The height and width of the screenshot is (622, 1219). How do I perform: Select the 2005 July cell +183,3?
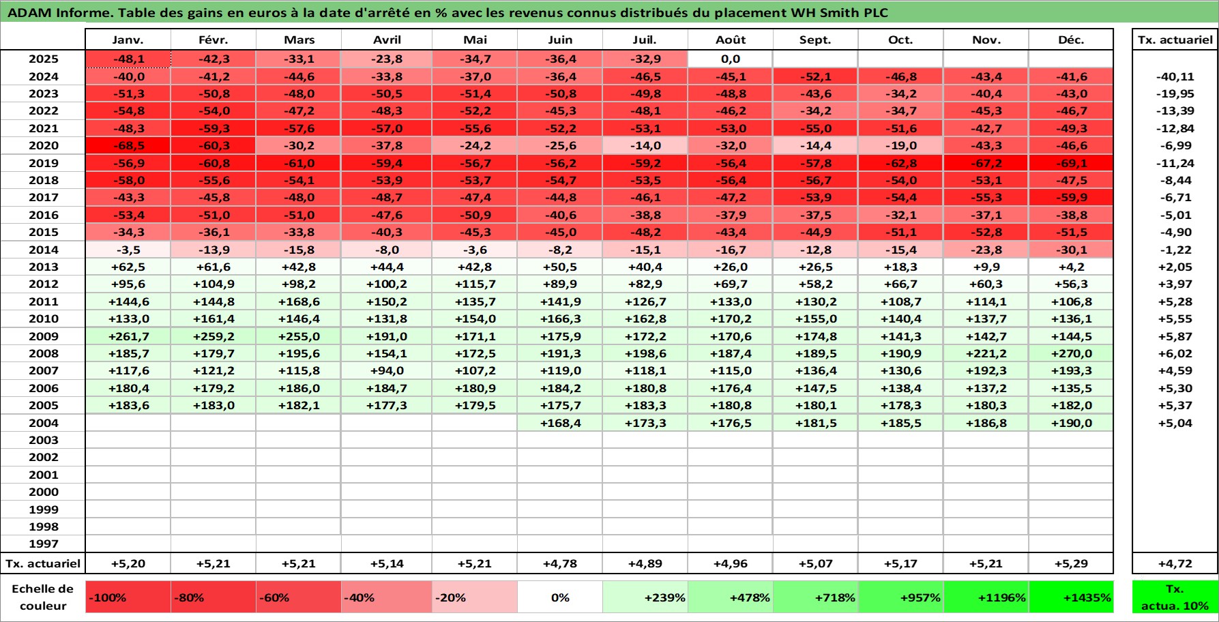645,405
